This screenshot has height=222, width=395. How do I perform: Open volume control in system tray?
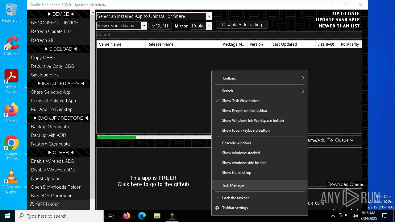pyautogui.click(x=355, y=216)
